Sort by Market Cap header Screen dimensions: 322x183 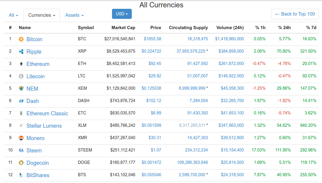(123, 28)
